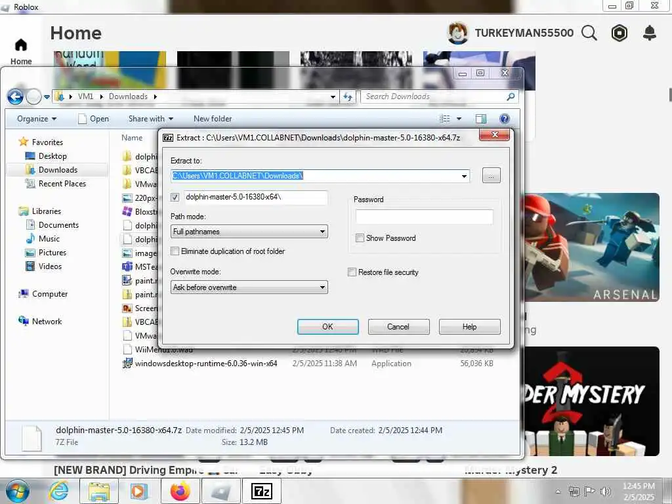The width and height of the screenshot is (672, 504).
Task: Open Pictures library
Action: point(52,253)
